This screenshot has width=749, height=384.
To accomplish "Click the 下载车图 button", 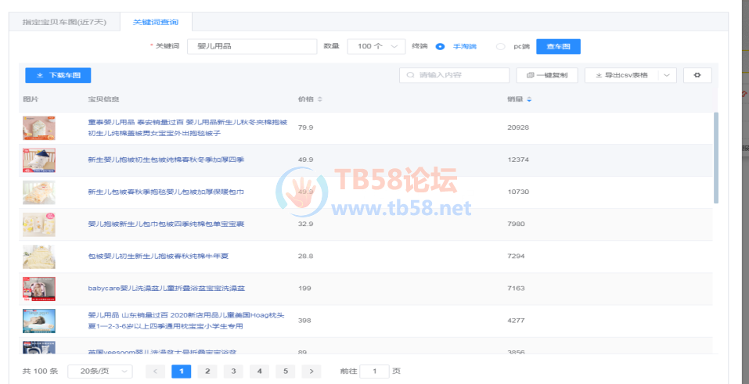I will coord(58,75).
